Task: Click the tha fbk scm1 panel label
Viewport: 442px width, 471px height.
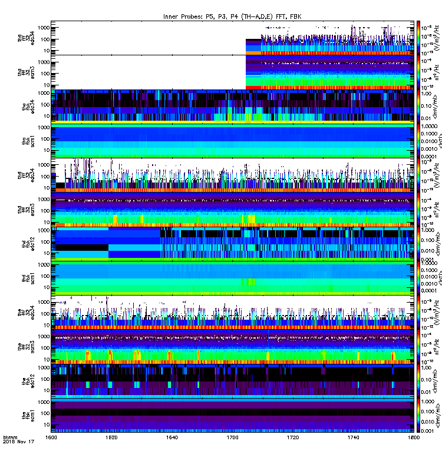Action: (28, 141)
